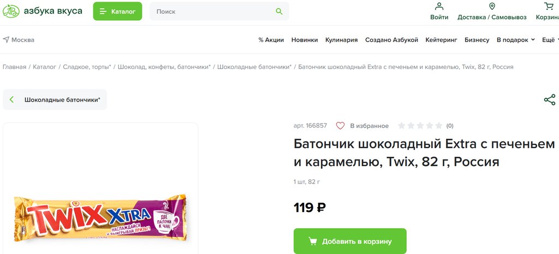This screenshot has height=254, width=559.
Task: Click the share icon
Action: tap(549, 99)
